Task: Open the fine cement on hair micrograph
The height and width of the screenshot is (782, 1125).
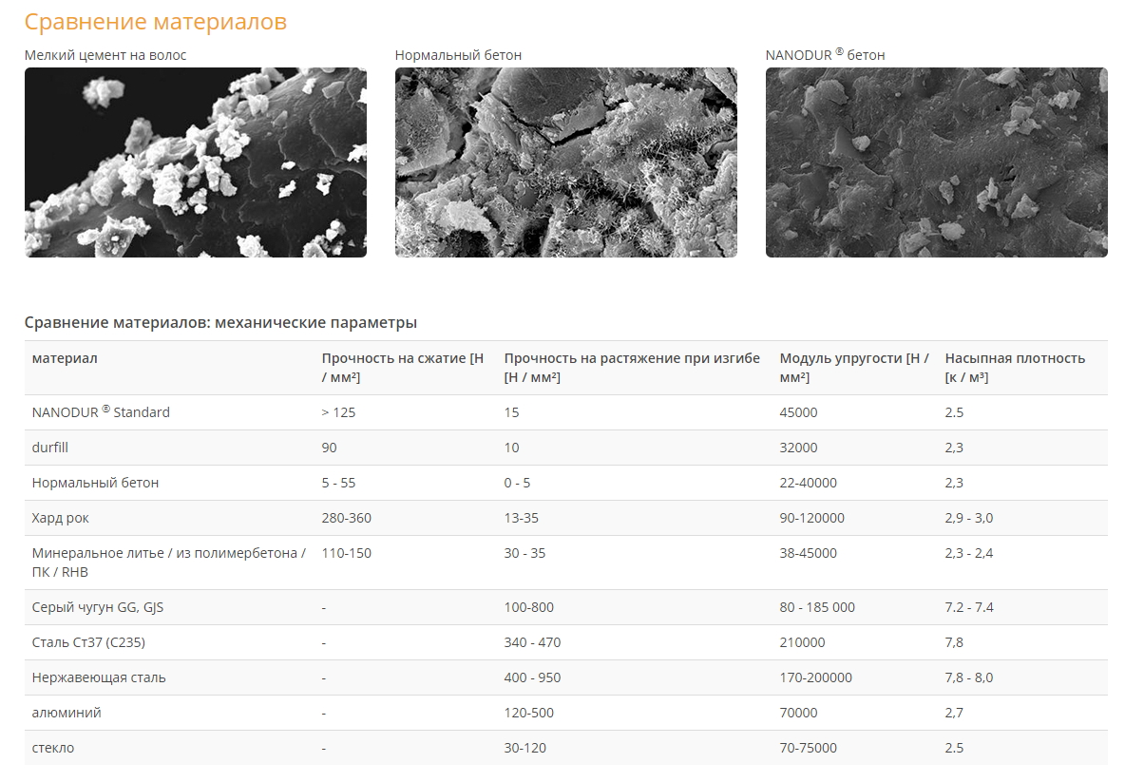Action: point(195,162)
